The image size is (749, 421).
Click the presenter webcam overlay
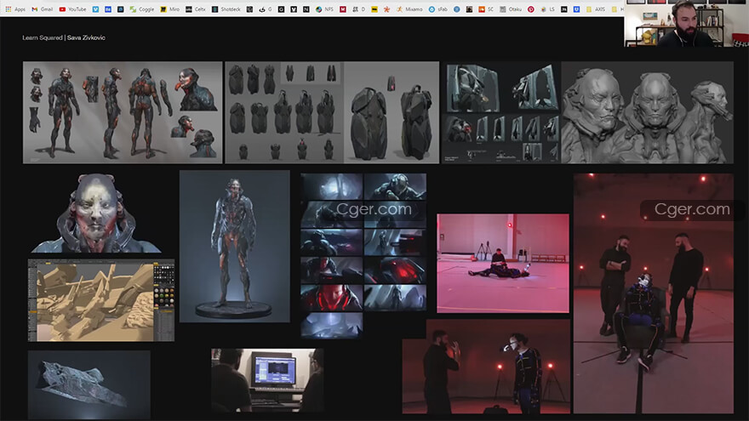point(686,24)
